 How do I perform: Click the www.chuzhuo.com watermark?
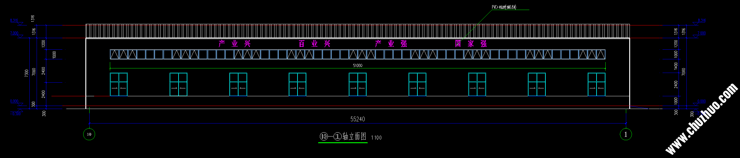coord(702,119)
